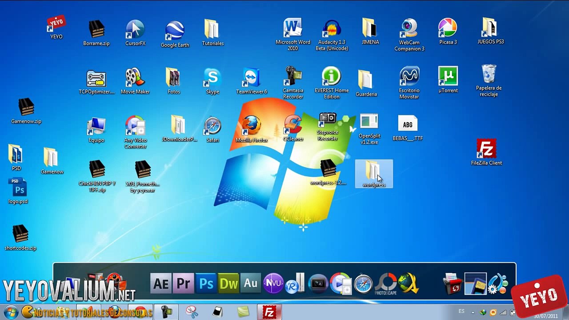Open µTorrent
Viewport: 569px width, 320px height.
(448, 80)
